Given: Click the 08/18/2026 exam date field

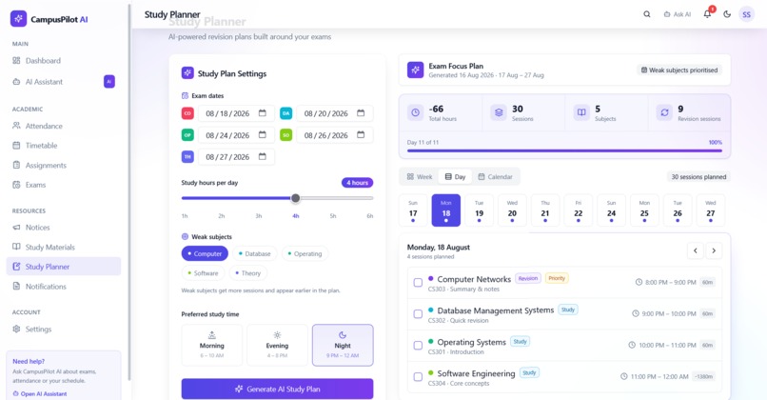Looking at the screenshot, I should point(236,113).
